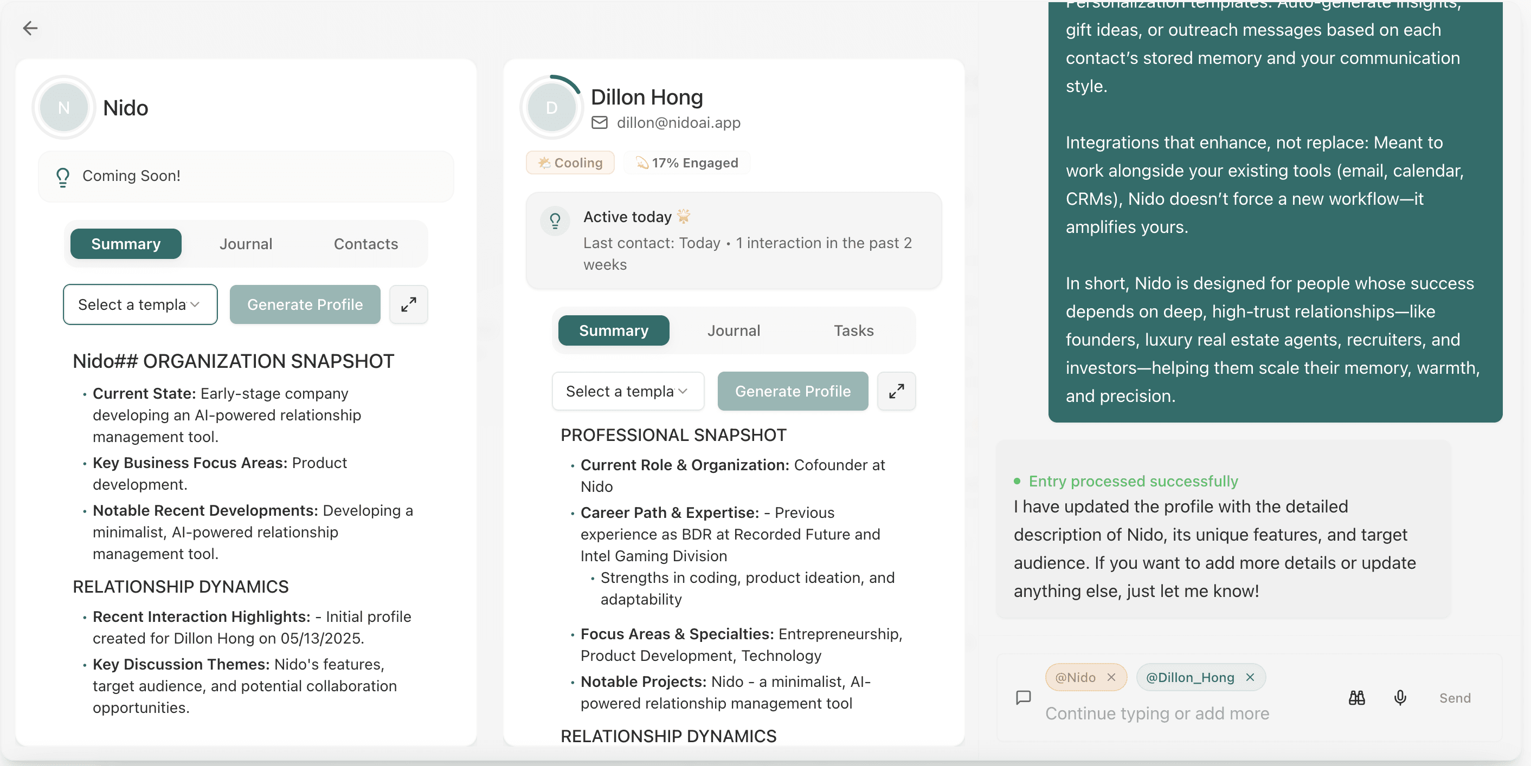Viewport: 1531px width, 766px height.
Task: Click the Coming Soon! notice
Action: click(x=246, y=177)
